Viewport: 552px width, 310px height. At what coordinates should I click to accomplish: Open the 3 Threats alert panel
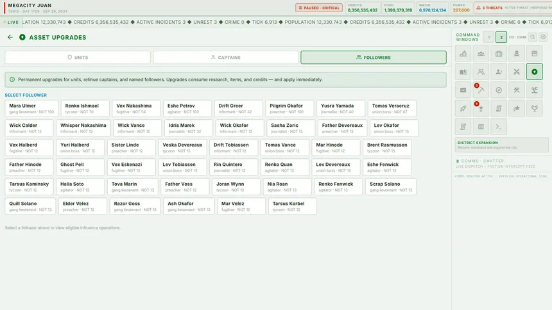tap(513, 8)
